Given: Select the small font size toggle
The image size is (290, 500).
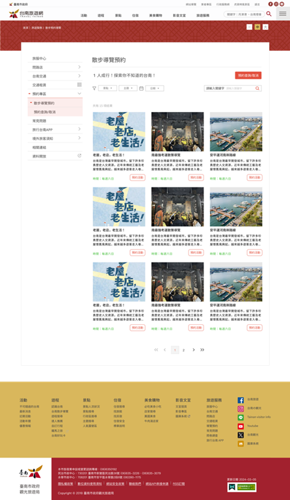Looking at the screenshot, I should click(249, 27).
